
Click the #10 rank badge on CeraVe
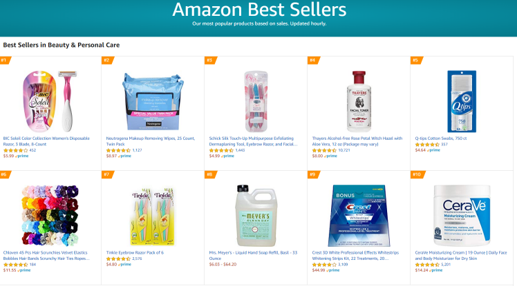[x=417, y=174]
